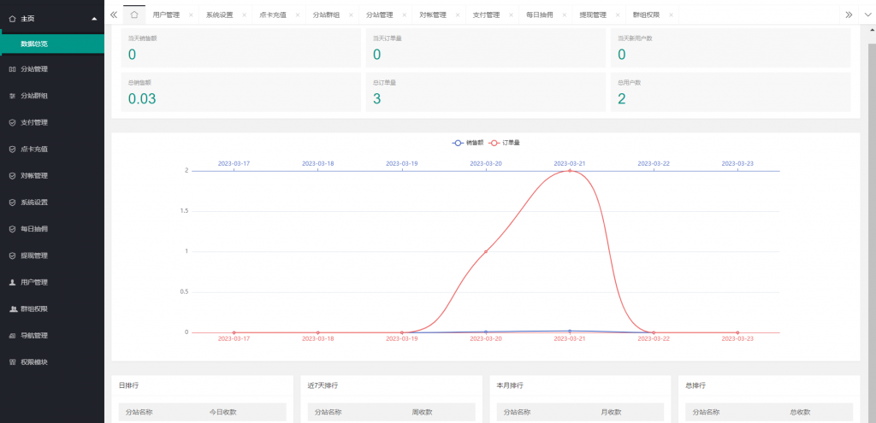Screen dimensions: 876x423
Task: Switch to the 分站群组 tab
Action: (x=326, y=15)
